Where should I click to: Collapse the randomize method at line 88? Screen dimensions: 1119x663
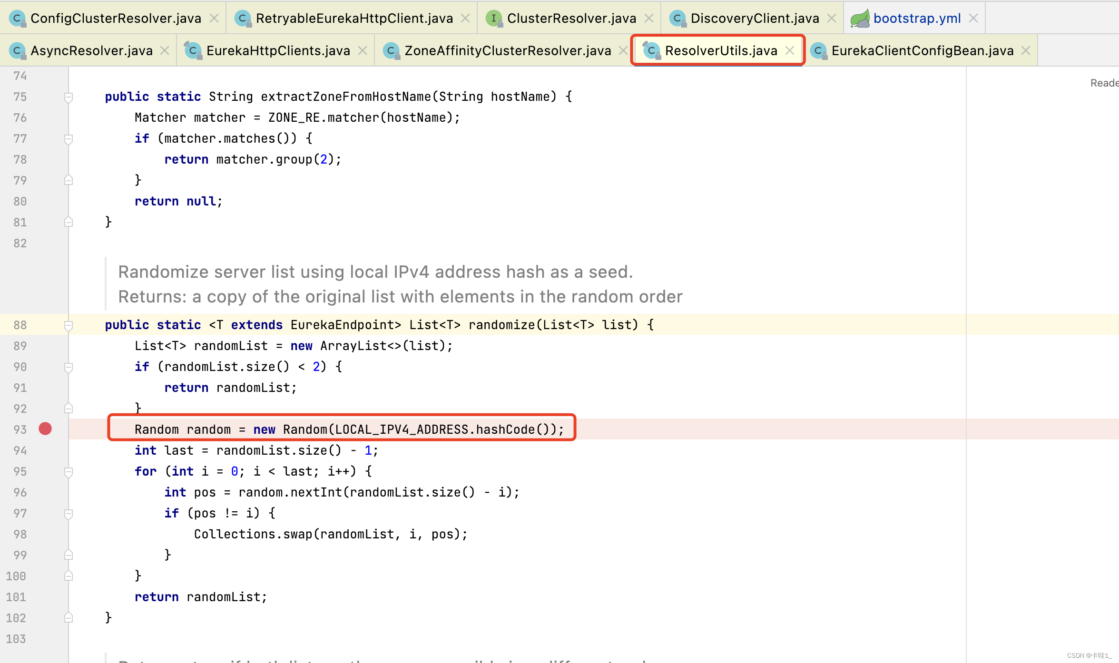coord(69,325)
